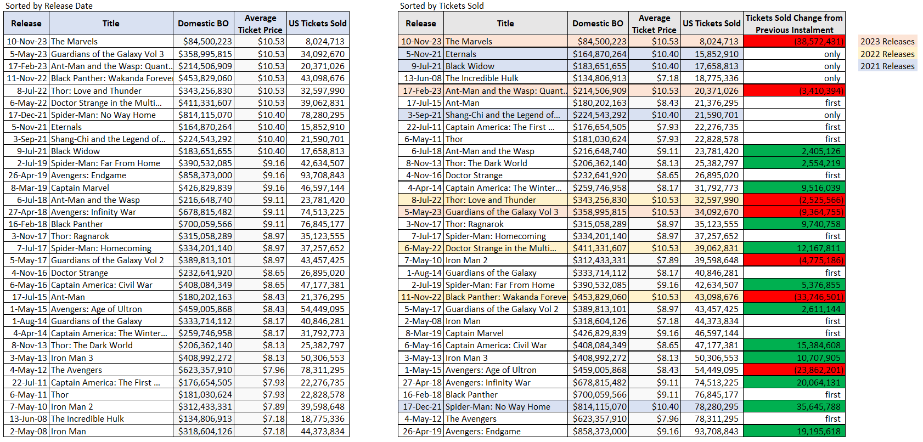This screenshot has height=442, width=923.
Task: Select the green 2,554,219 change cell
Action: pyautogui.click(x=794, y=163)
